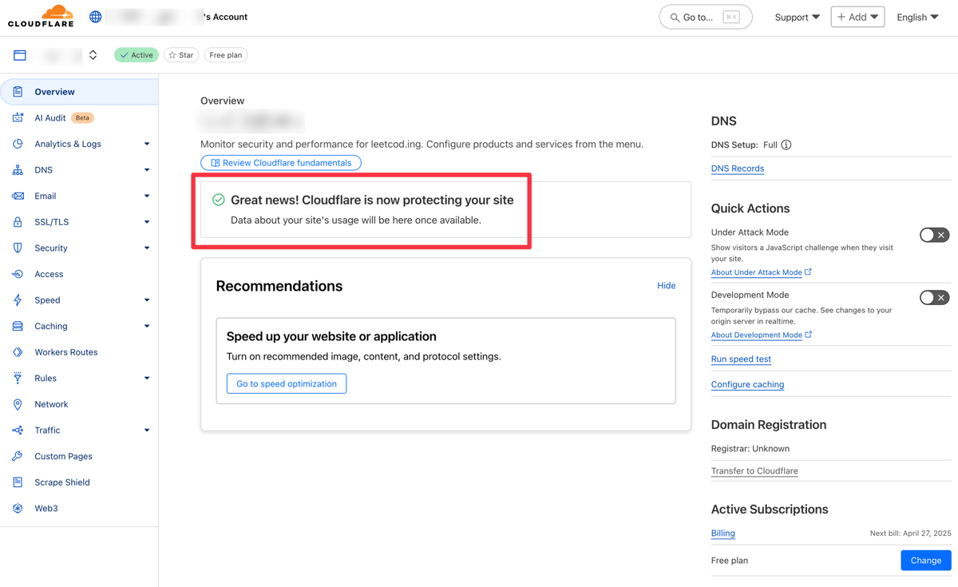Image resolution: width=958 pixels, height=587 pixels.
Task: Open the DNS Records link
Action: click(x=738, y=169)
